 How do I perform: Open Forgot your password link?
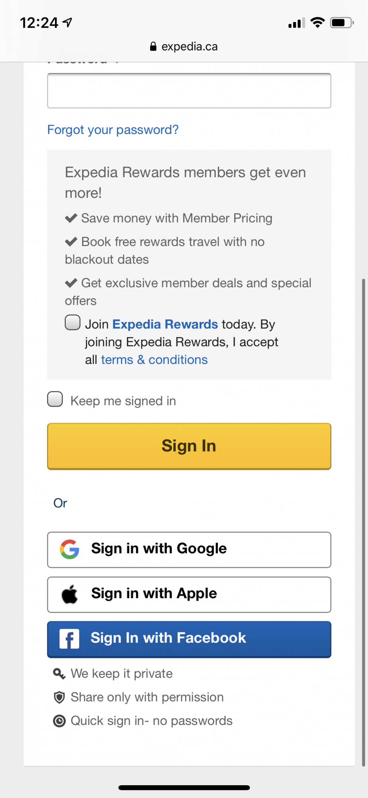(113, 130)
